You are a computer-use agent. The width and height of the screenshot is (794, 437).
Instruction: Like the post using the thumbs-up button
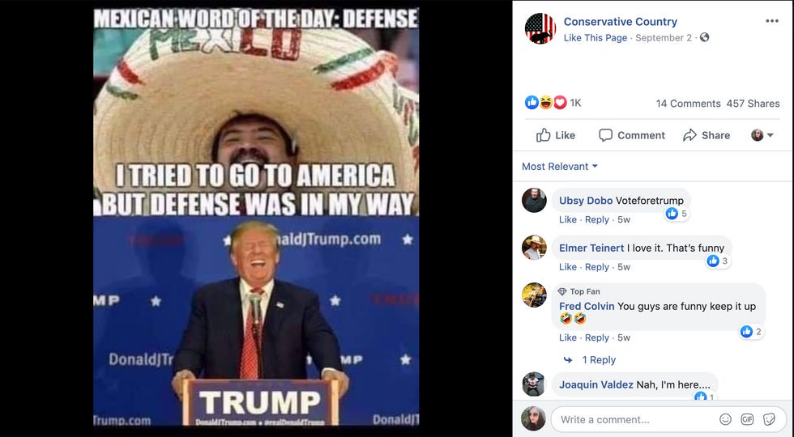tap(556, 135)
